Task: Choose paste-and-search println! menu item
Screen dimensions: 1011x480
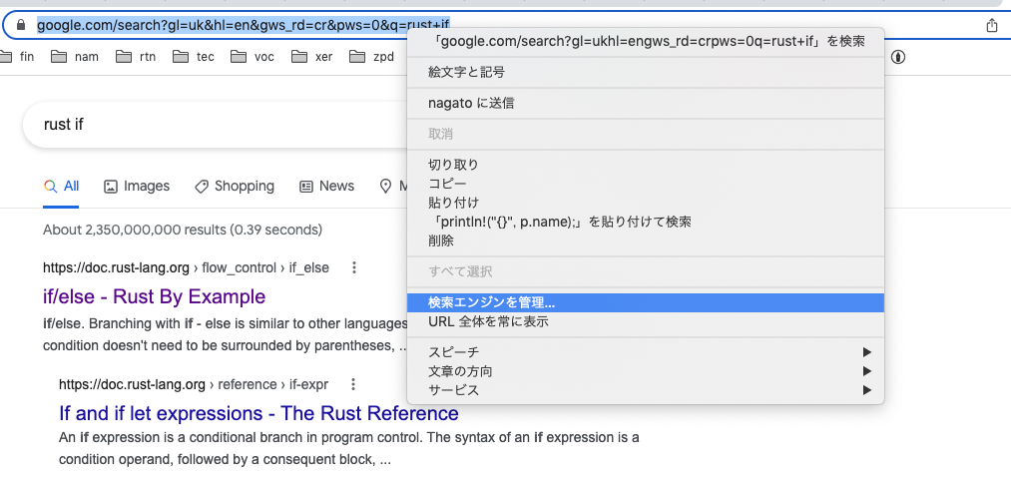Action: coord(646,222)
